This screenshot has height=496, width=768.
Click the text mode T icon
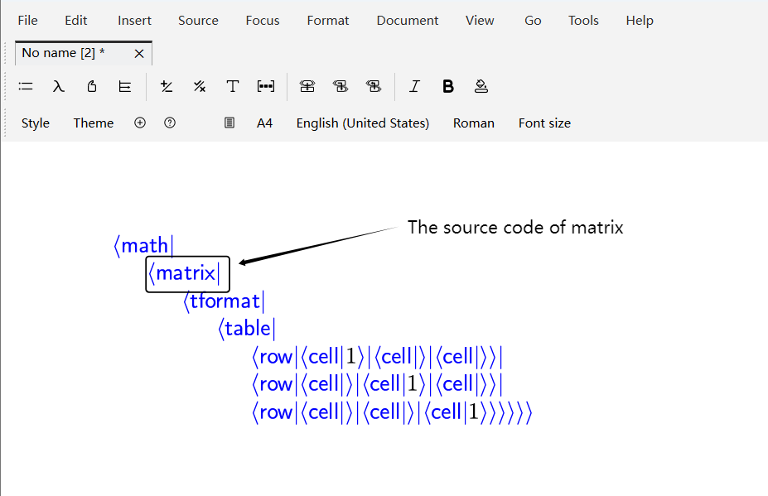coord(233,86)
